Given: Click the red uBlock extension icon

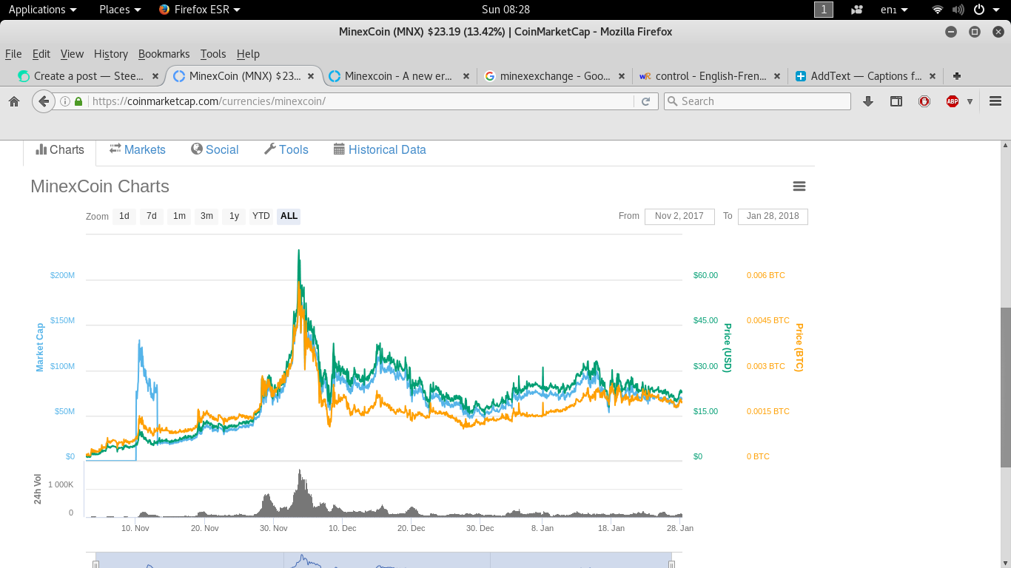Looking at the screenshot, I should (x=924, y=101).
